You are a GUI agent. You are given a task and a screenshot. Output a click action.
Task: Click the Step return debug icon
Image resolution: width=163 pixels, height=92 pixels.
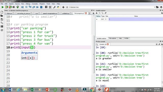pyautogui.click(x=34, y=7)
